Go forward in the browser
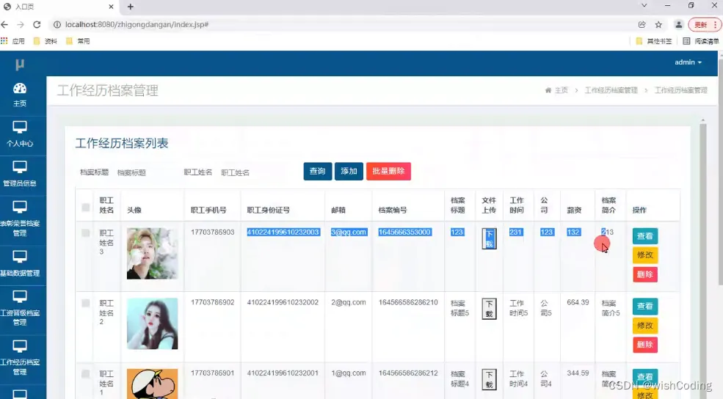Screen dimensions: 723x399 [21, 24]
